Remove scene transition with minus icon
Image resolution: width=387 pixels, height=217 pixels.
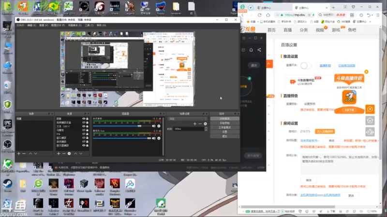pos(200,124)
